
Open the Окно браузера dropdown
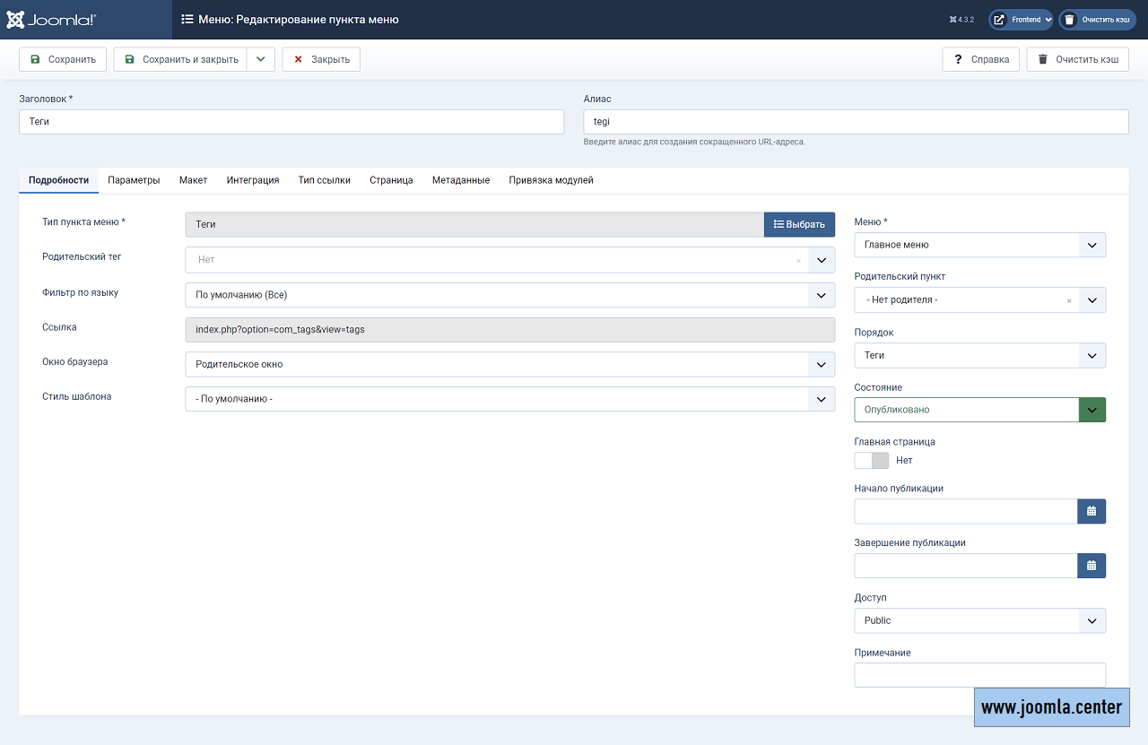tap(509, 365)
